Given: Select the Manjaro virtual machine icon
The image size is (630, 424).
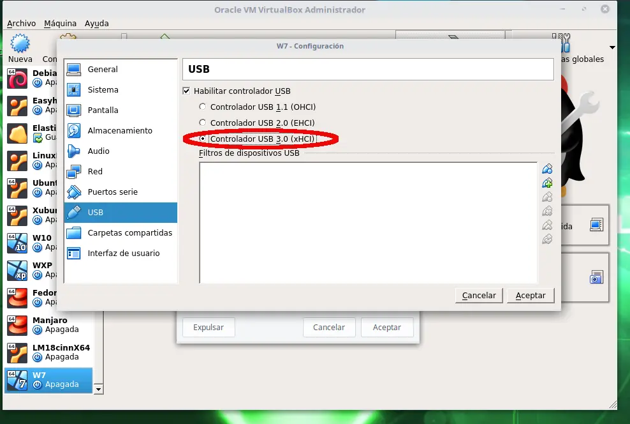Looking at the screenshot, I should (17, 325).
